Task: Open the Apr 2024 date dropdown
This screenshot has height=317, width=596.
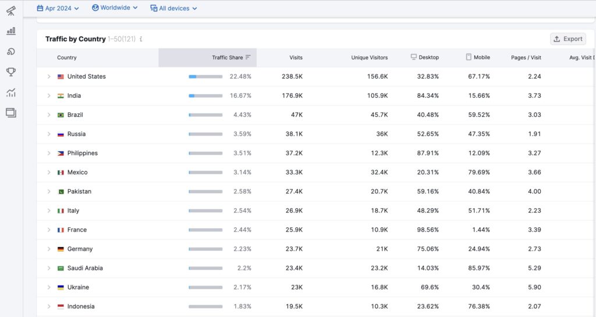Action: [x=58, y=8]
